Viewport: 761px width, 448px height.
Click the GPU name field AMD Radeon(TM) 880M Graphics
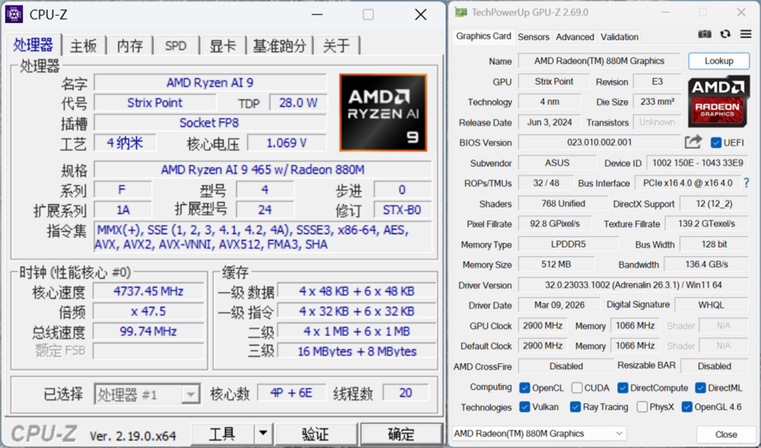[599, 61]
